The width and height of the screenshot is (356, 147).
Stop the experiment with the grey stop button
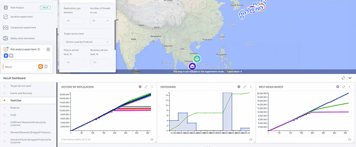tap(11, 56)
